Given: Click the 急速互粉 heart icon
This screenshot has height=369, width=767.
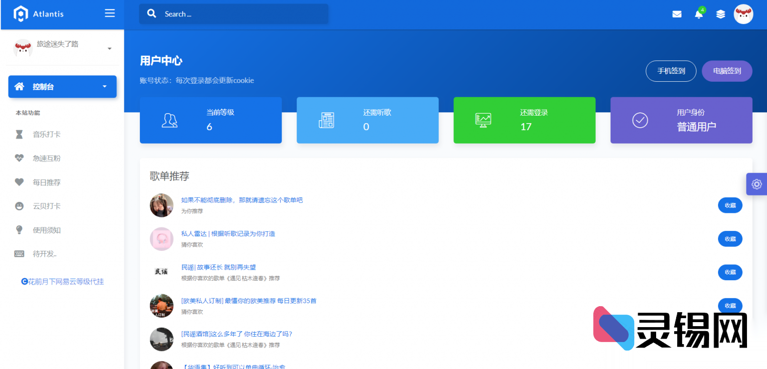Looking at the screenshot, I should (19, 158).
